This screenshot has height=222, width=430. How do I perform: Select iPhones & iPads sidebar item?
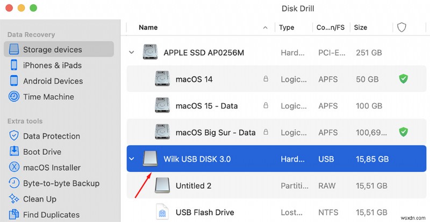pos(52,66)
